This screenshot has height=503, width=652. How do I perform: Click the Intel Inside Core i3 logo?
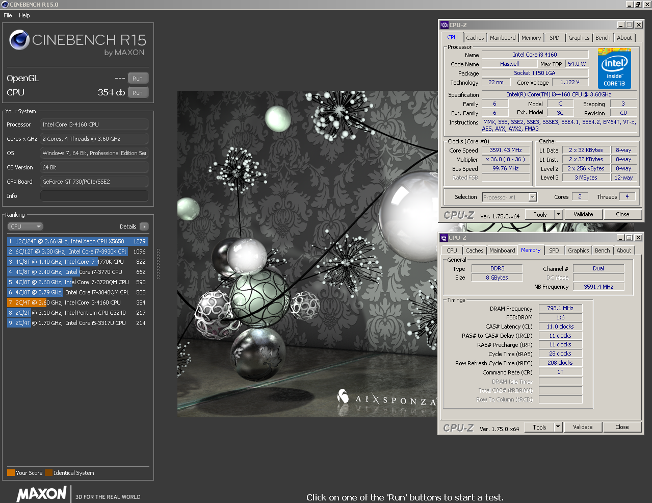pyautogui.click(x=614, y=68)
